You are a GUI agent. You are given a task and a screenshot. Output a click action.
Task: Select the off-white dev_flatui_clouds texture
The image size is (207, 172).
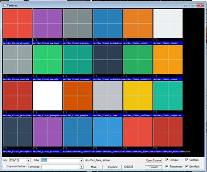pyautogui.click(x=168, y=24)
